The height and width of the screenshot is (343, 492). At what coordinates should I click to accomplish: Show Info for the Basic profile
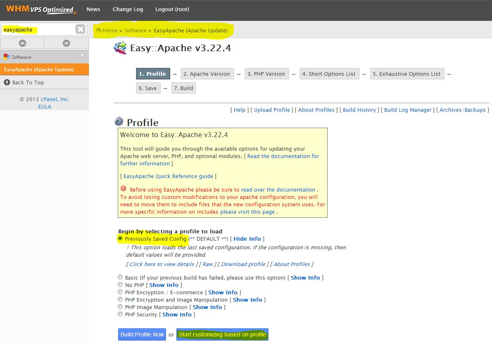click(305, 278)
